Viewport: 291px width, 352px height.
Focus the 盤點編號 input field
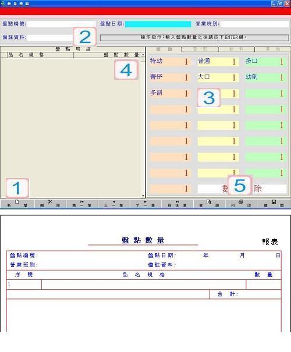coord(62,24)
